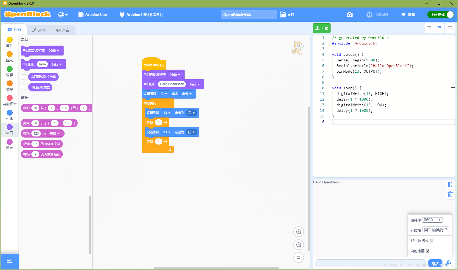Check the 串口可读取字节数 reporter checkbox

[23, 77]
